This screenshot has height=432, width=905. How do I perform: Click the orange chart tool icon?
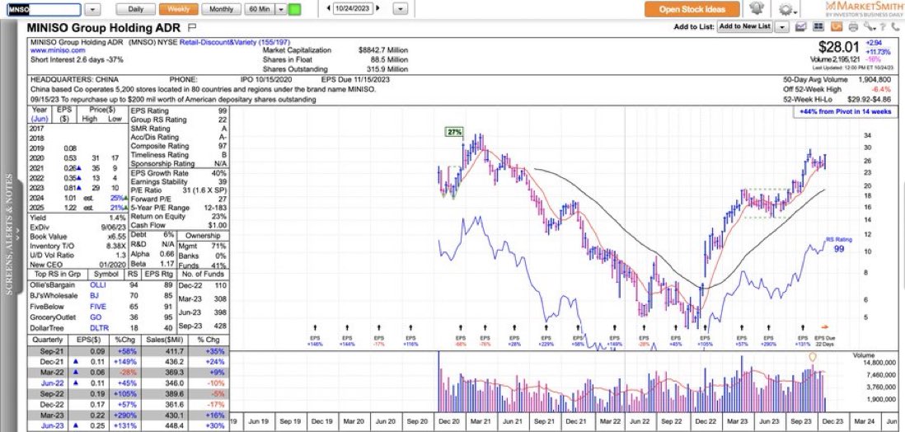pos(836,26)
